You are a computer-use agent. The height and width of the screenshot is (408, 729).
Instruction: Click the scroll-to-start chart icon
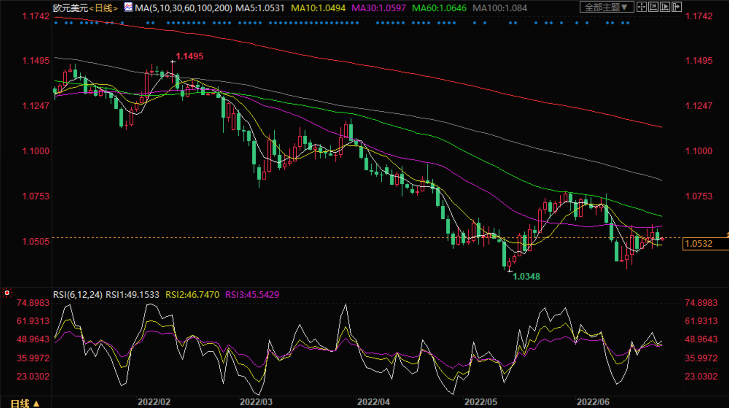coord(653,7)
